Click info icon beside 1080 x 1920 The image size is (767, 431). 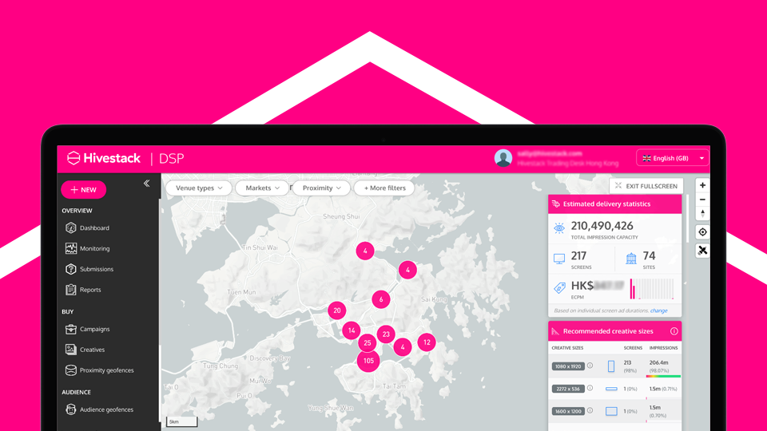[x=590, y=366]
